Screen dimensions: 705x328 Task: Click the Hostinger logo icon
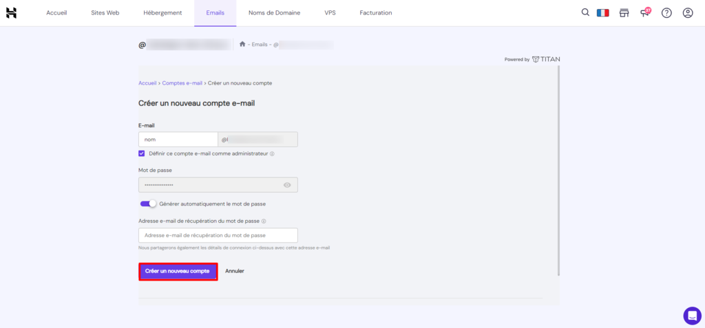pos(11,13)
